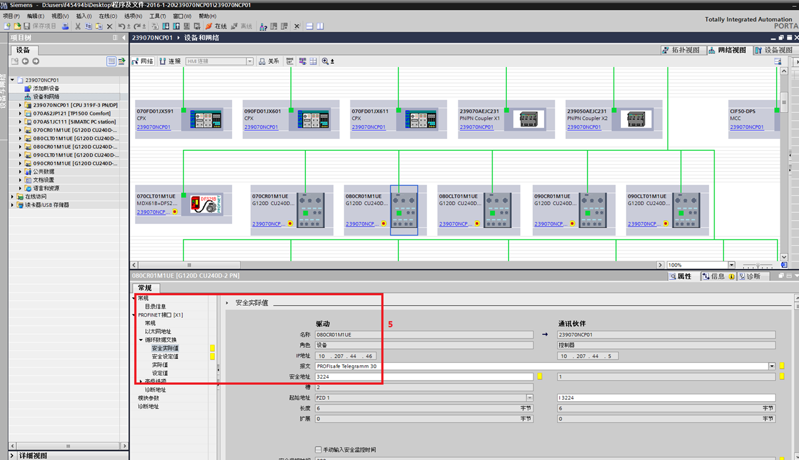
Task: Expand the 070AS2JP121 TP1500 Comfort tree node
Action: [x=20, y=113]
